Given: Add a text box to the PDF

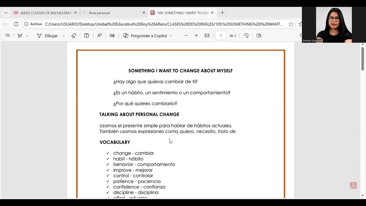Looking at the screenshot, I should point(86,35).
